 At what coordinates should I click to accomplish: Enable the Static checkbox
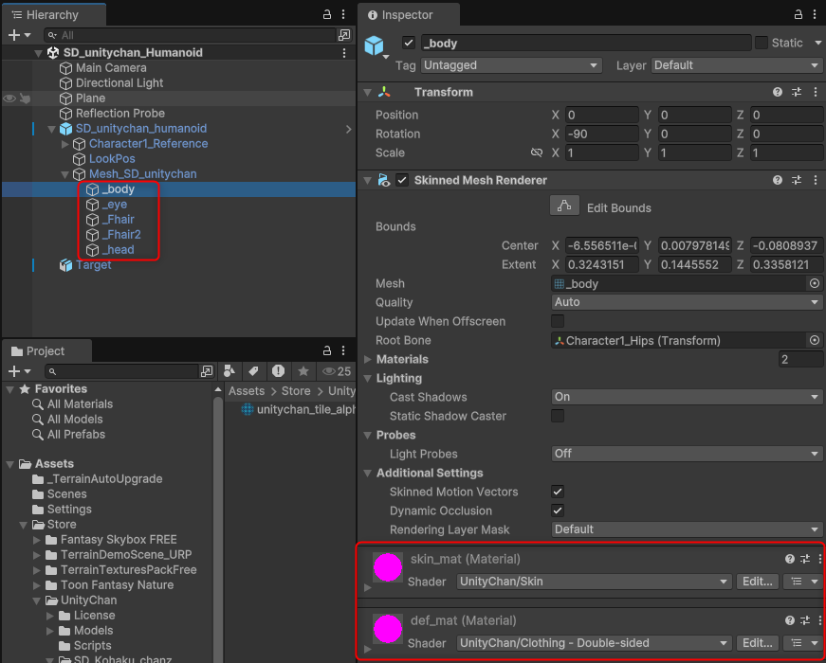(x=762, y=43)
